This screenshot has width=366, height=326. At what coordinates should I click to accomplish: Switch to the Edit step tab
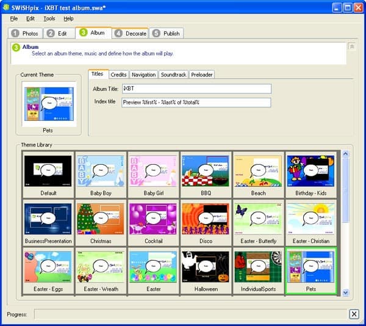tap(59, 34)
